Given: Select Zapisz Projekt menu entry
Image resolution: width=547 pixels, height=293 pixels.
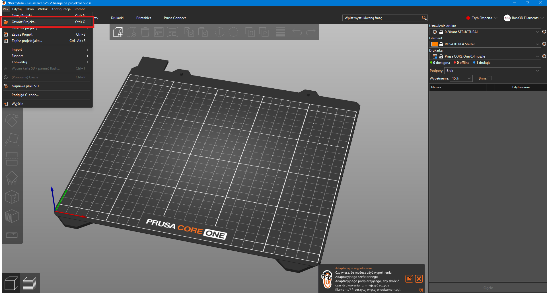Looking at the screenshot, I should [47, 34].
